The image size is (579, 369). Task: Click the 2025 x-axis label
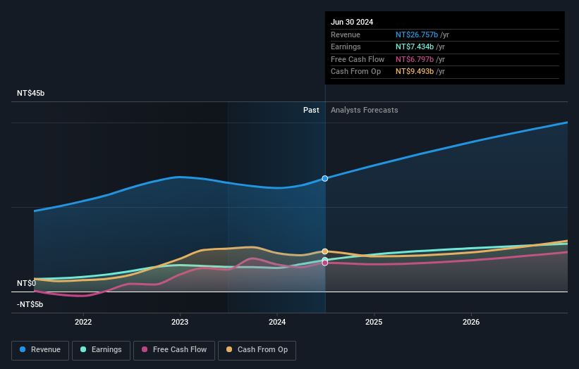coord(374,322)
